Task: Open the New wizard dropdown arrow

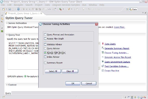Action: click(6, 9)
